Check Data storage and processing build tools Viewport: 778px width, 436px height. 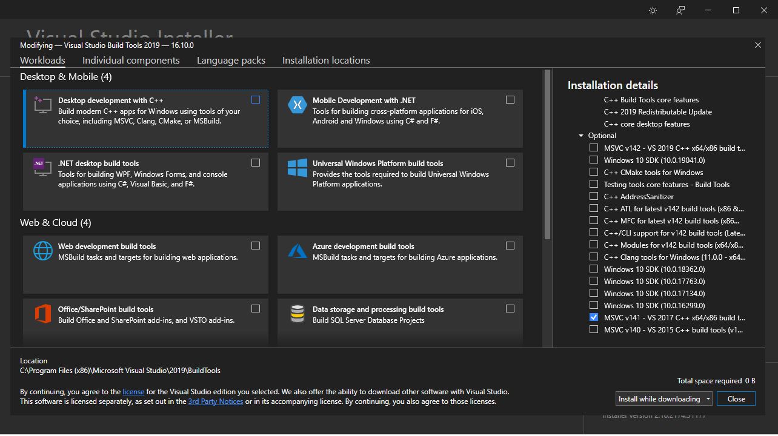click(x=510, y=309)
